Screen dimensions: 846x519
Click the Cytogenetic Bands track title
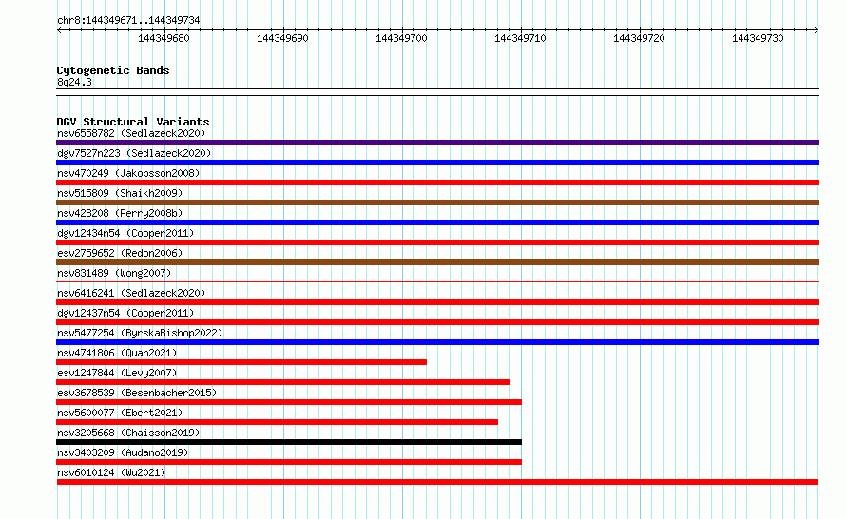(113, 70)
